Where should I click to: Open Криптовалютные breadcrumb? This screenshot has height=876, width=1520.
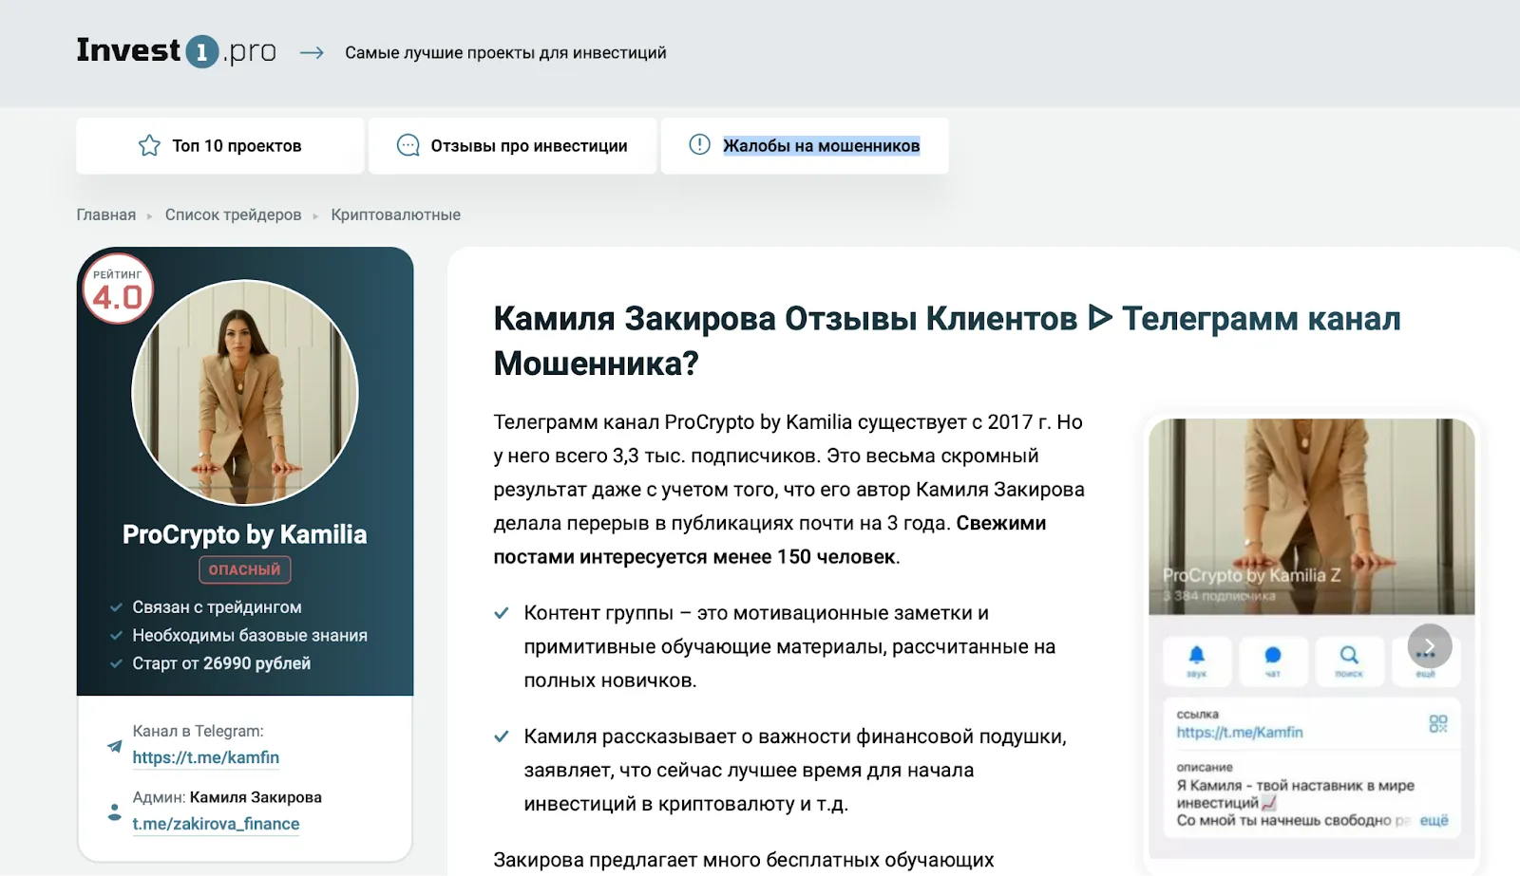(395, 214)
